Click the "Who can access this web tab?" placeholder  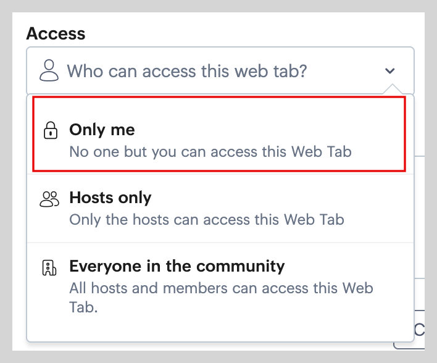[x=187, y=71]
